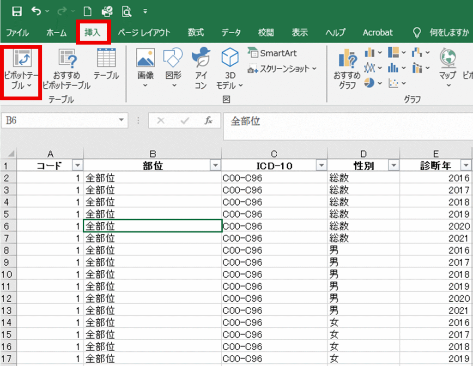The image size is (473, 366).
Task: Click the SmartArt button
Action: (x=273, y=53)
